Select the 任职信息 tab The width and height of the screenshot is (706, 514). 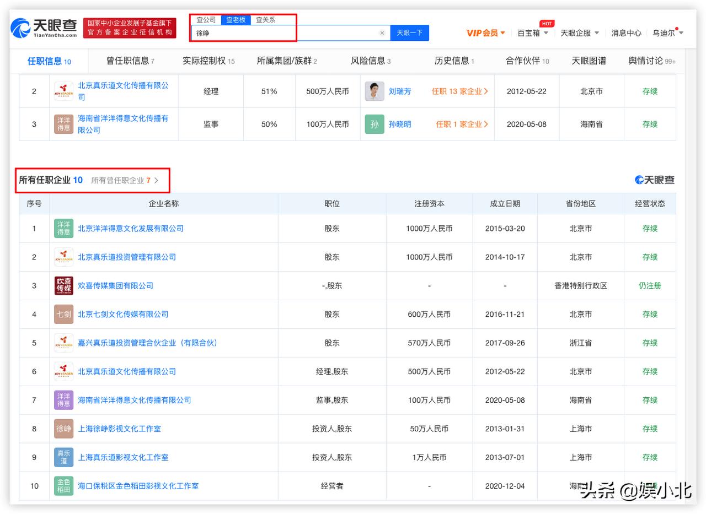pos(49,61)
